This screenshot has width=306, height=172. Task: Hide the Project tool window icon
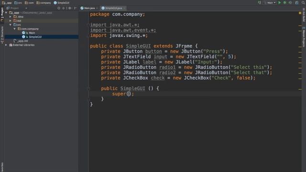tap(76, 8)
